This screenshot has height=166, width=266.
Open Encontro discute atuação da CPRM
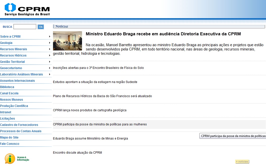pos(77,153)
